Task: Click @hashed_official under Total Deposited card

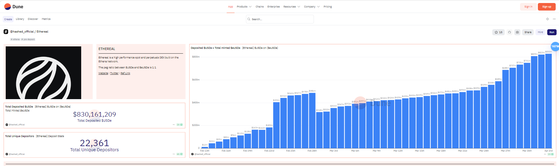Action: [17, 124]
